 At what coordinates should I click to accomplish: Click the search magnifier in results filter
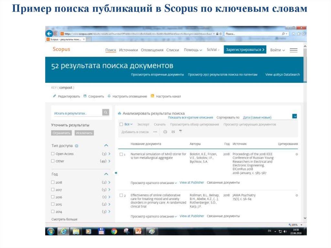pyautogui.click(x=106, y=113)
